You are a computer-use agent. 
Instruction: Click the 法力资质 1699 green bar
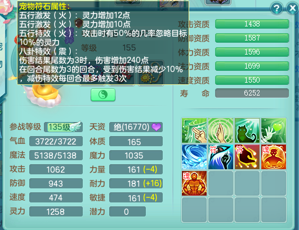(x=252, y=66)
